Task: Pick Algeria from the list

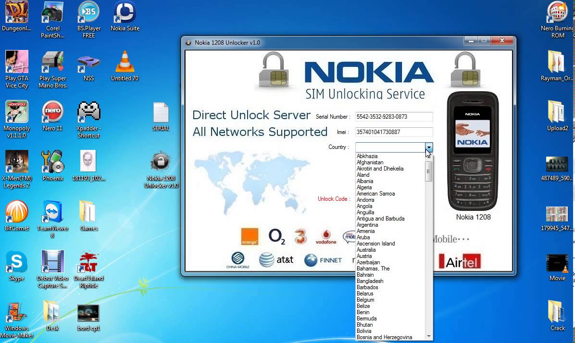Action: (364, 187)
